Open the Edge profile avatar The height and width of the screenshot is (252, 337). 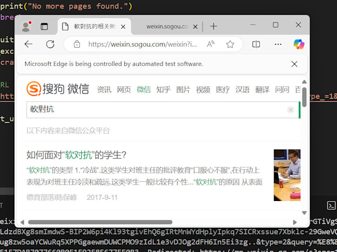click(26, 27)
